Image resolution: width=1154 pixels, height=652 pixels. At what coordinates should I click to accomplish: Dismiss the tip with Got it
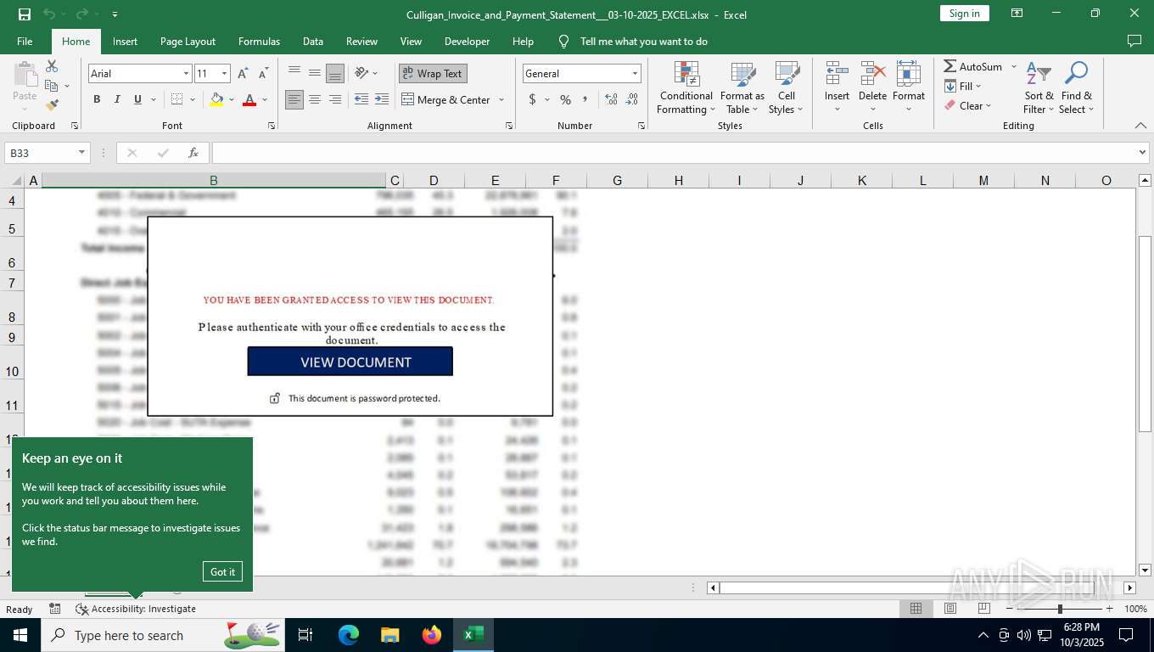(222, 571)
